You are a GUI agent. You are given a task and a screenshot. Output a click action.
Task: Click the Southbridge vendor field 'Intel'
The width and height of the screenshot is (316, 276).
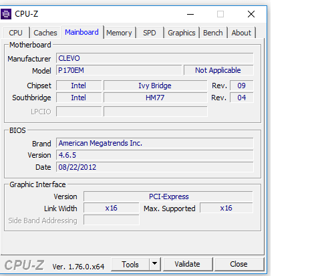pyautogui.click(x=79, y=98)
